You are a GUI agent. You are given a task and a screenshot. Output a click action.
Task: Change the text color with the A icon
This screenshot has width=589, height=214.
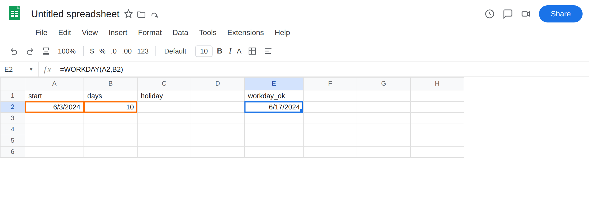239,51
